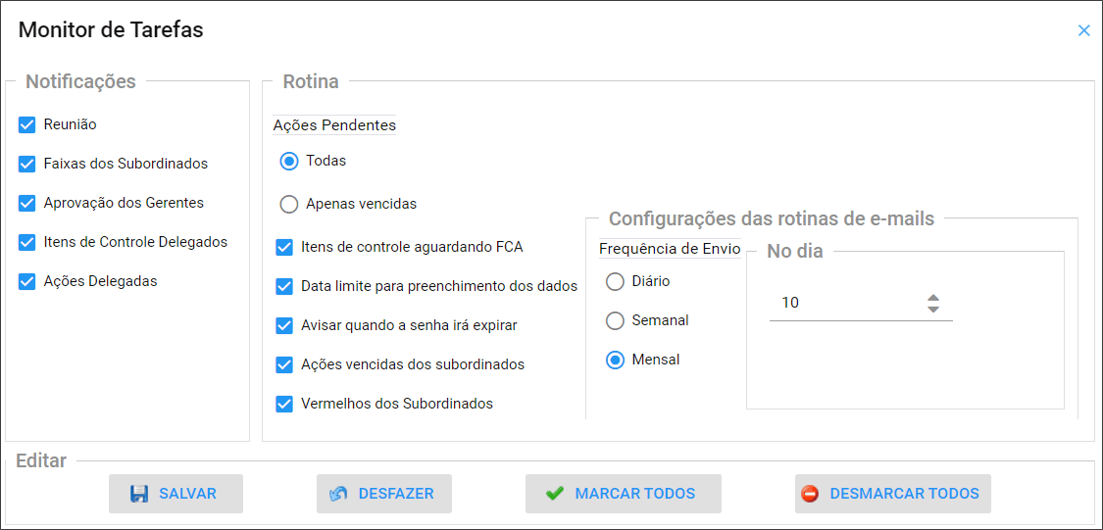Choose Diário sending frequency
This screenshot has width=1103, height=530.
point(616,282)
